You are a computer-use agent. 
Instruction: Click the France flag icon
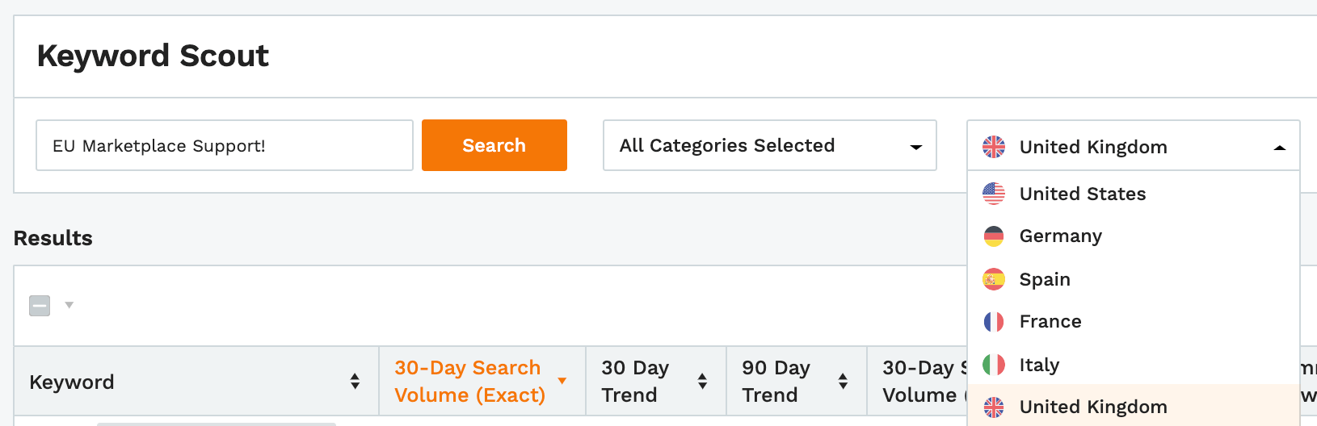[994, 321]
